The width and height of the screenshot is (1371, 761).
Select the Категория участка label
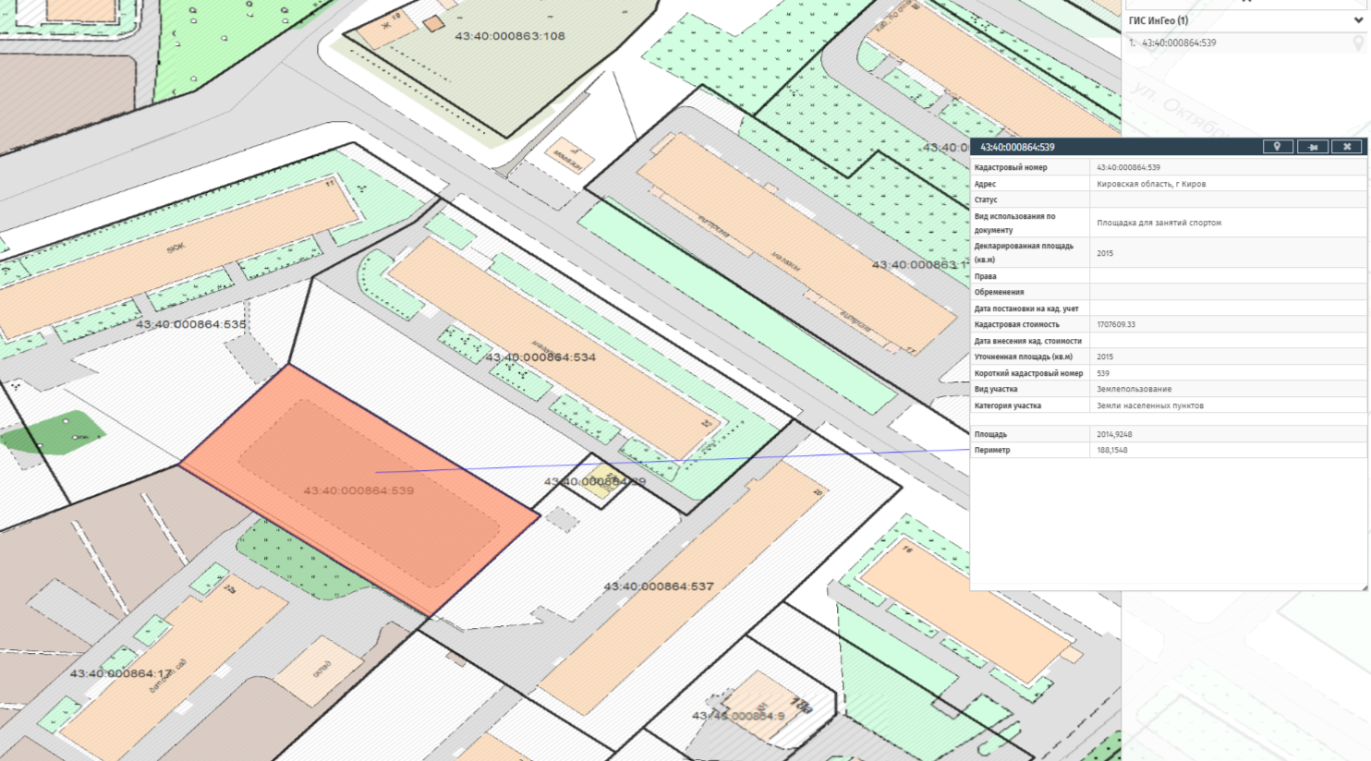click(x=1007, y=405)
